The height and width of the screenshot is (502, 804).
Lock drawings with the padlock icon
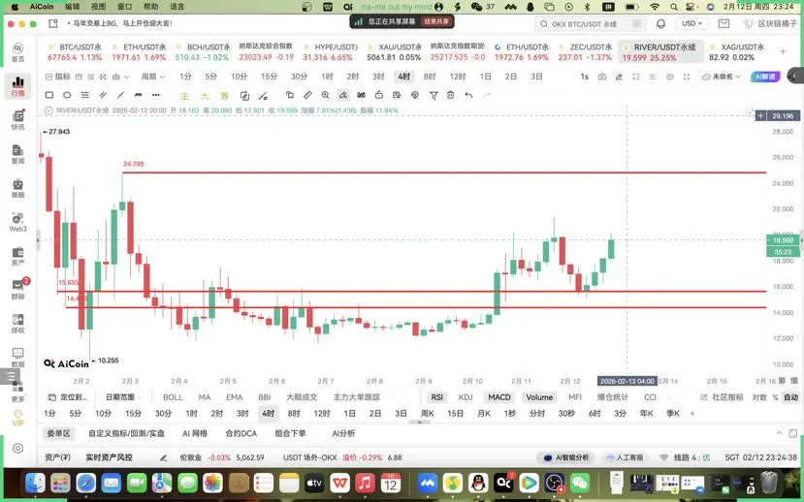379,95
